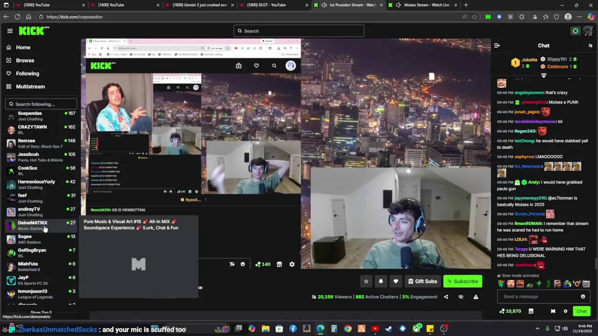Click the M icon beside chat settings
598x336 pixels.
[x=553, y=311]
